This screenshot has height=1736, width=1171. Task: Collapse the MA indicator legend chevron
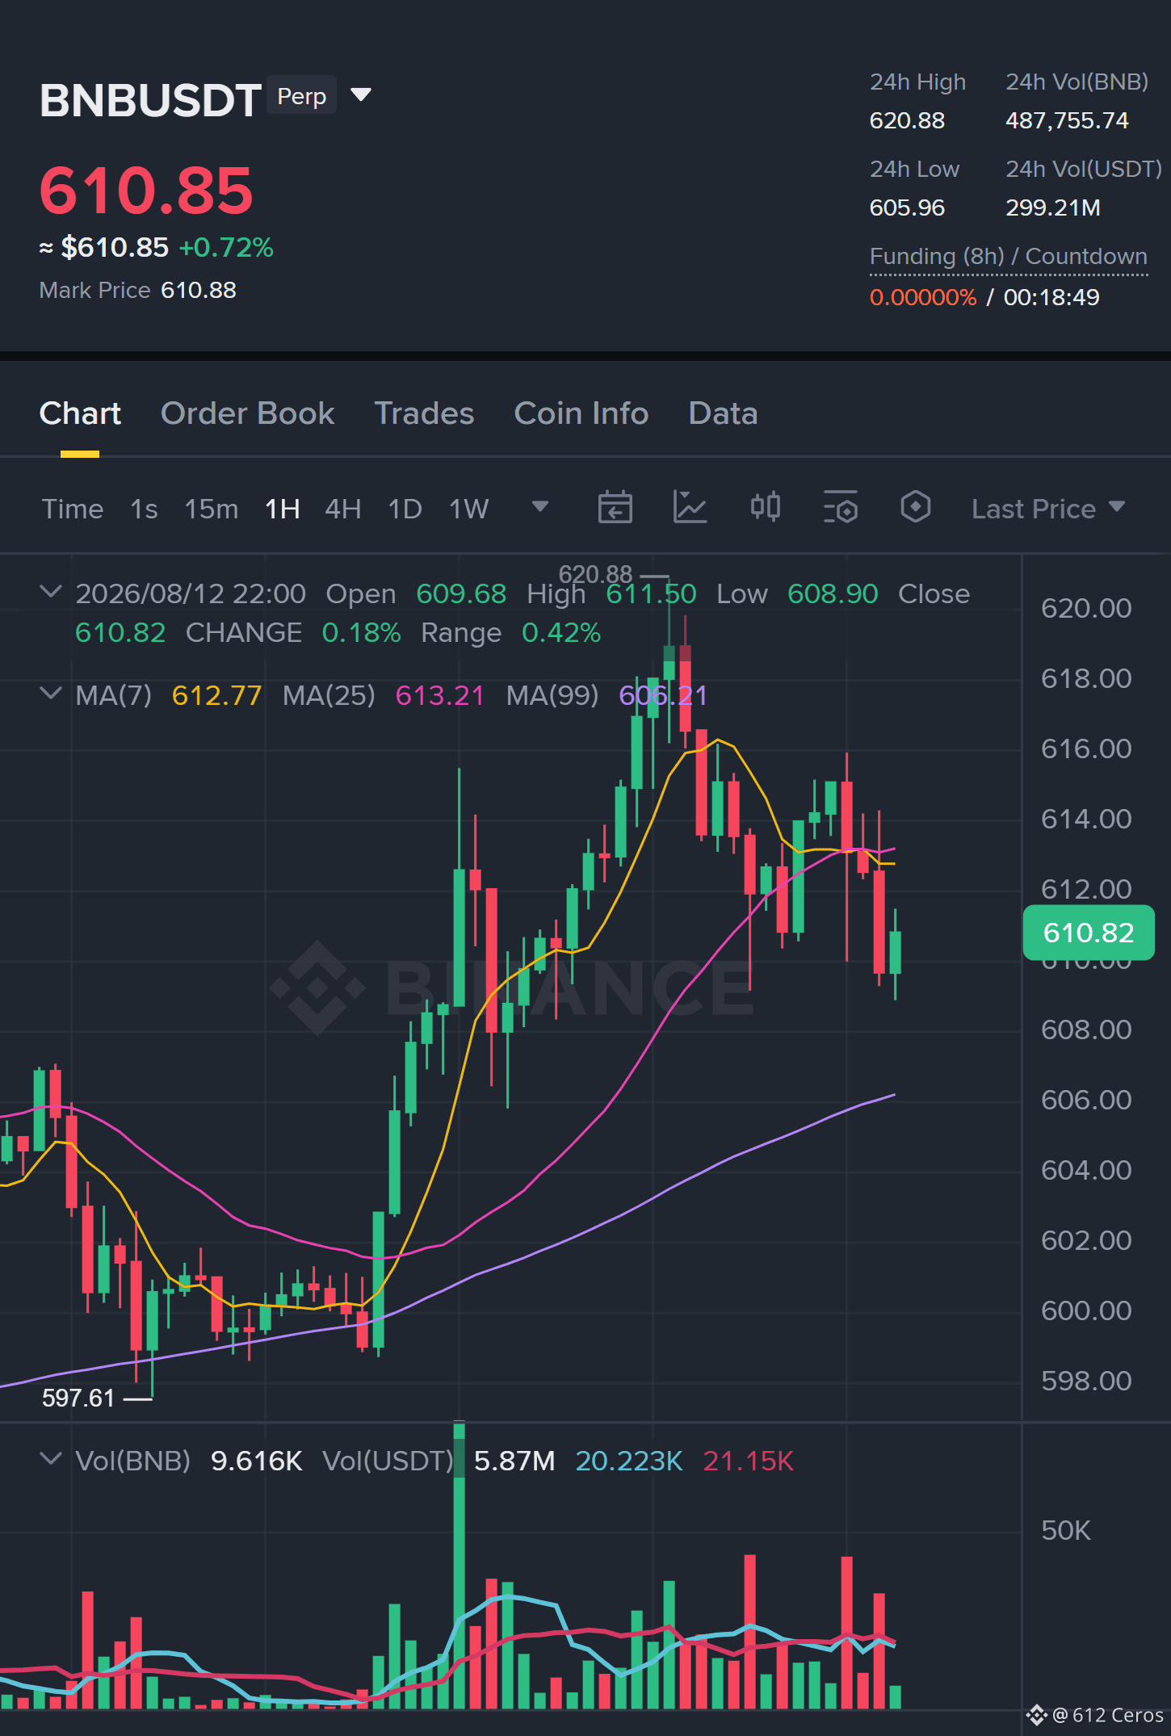[x=51, y=693]
